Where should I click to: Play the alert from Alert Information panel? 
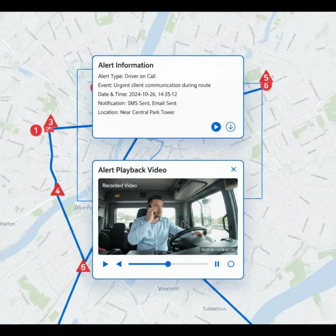[216, 127]
